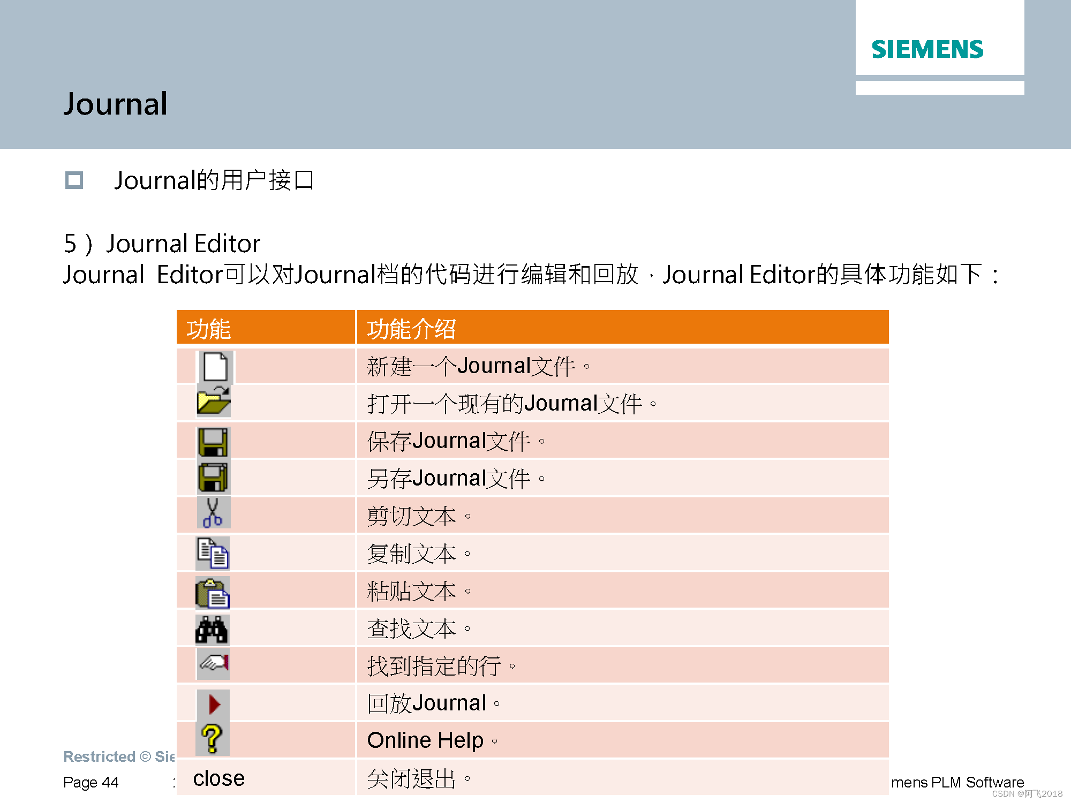The width and height of the screenshot is (1071, 803).
Task: Click the Save floppy disk icon
Action: [x=214, y=442]
